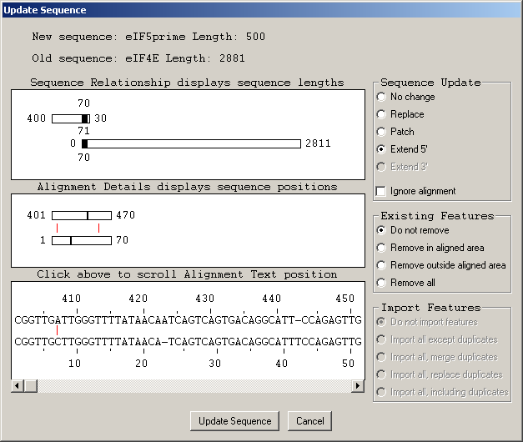Viewport: 523px width, 442px height.
Task: Click the long old sequence bar in Sequence Relationship
Action: click(x=192, y=143)
